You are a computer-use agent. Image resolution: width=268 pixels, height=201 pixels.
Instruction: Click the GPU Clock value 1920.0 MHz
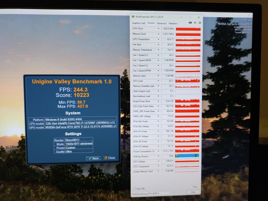pos(168,29)
